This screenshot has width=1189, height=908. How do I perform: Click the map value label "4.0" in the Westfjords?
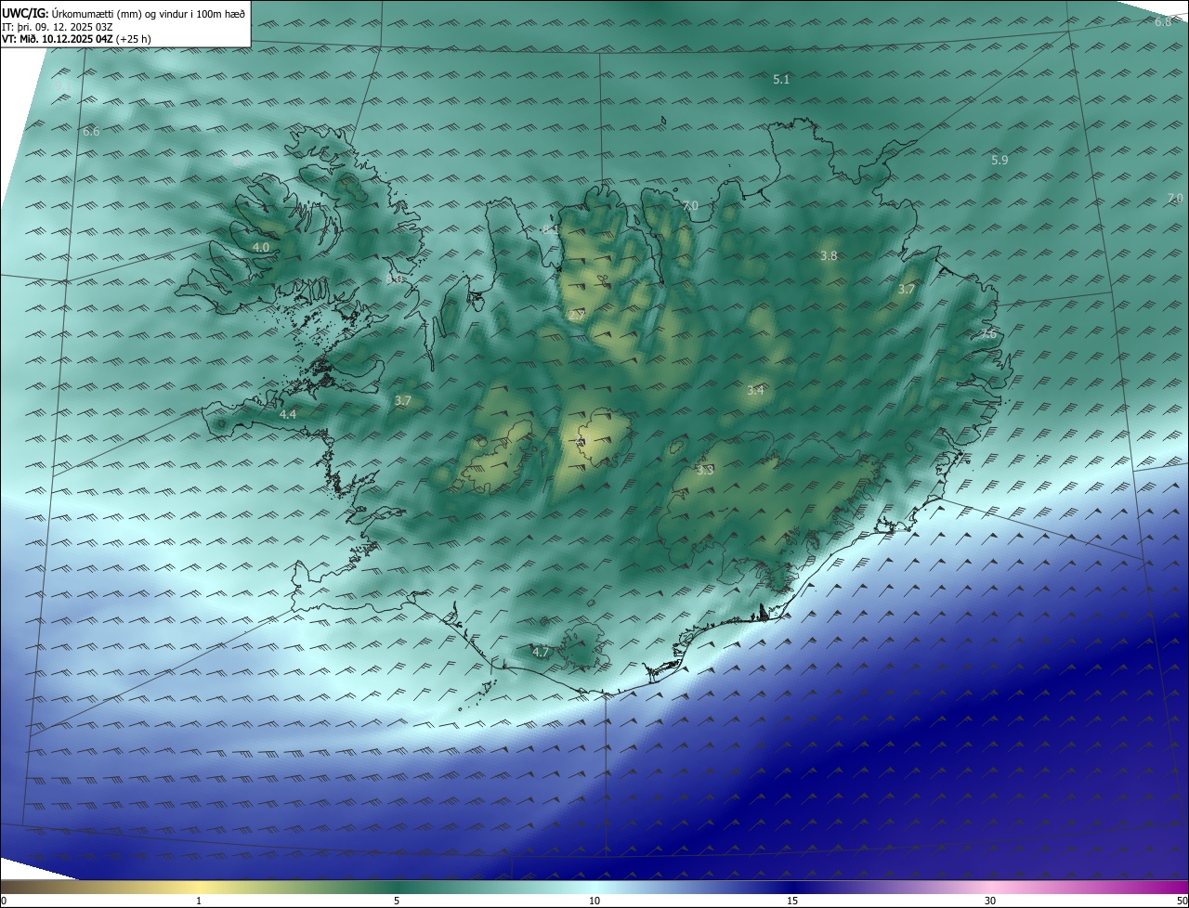coord(261,248)
